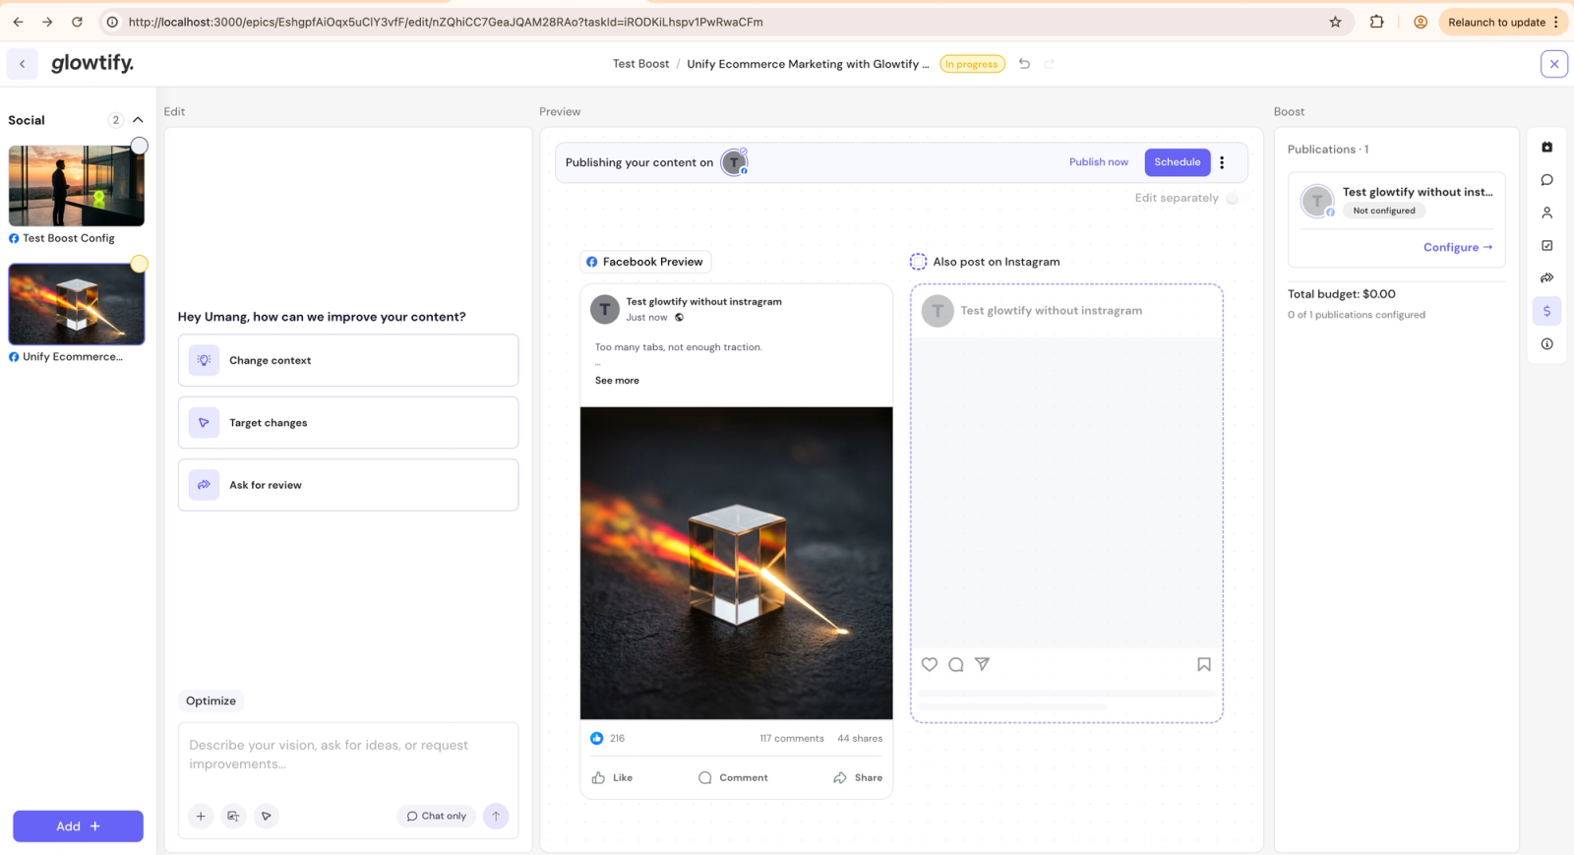
Task: Click the blue like reaction count icon
Action: click(x=597, y=738)
